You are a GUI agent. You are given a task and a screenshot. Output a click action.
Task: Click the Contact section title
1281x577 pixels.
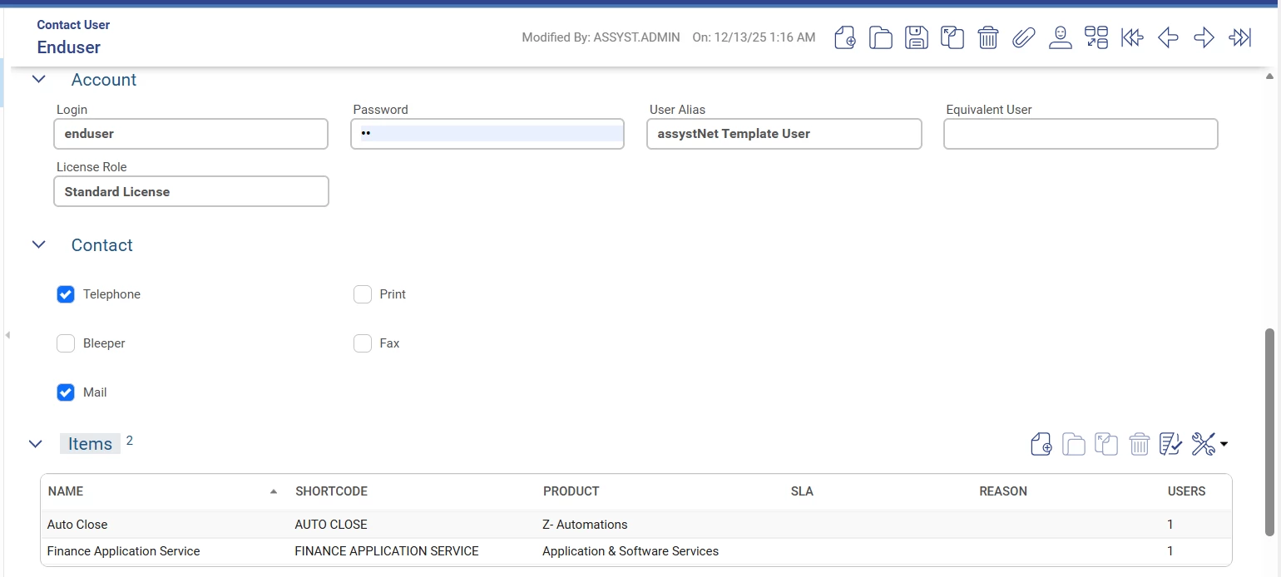tap(102, 245)
